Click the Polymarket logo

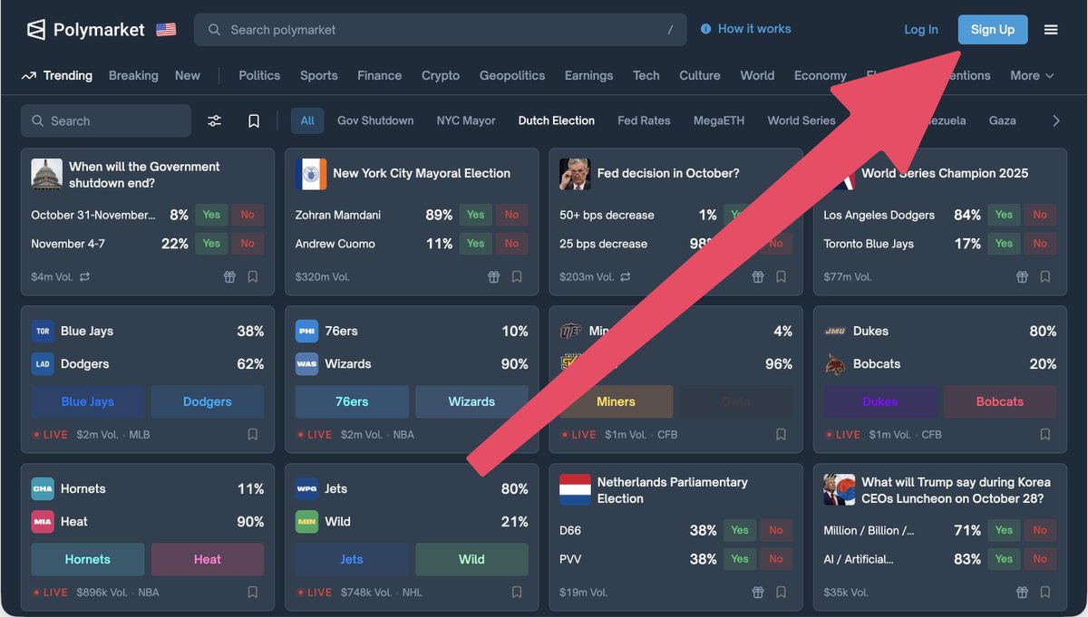85,30
